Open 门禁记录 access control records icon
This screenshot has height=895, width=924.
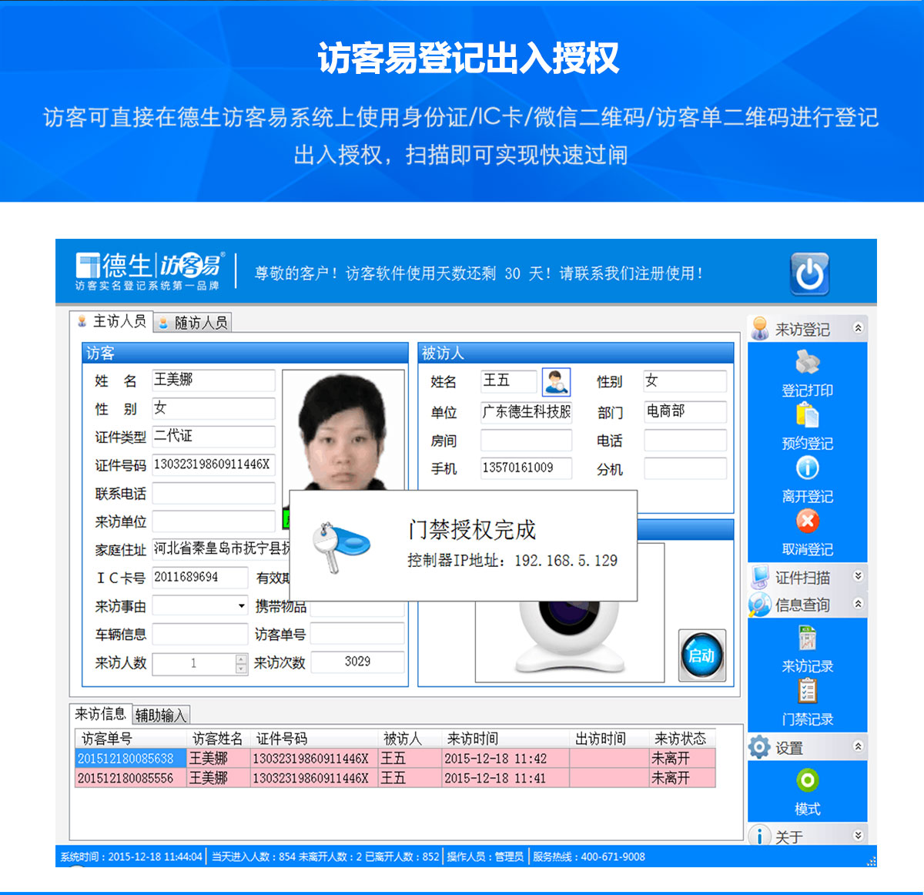coord(807,691)
